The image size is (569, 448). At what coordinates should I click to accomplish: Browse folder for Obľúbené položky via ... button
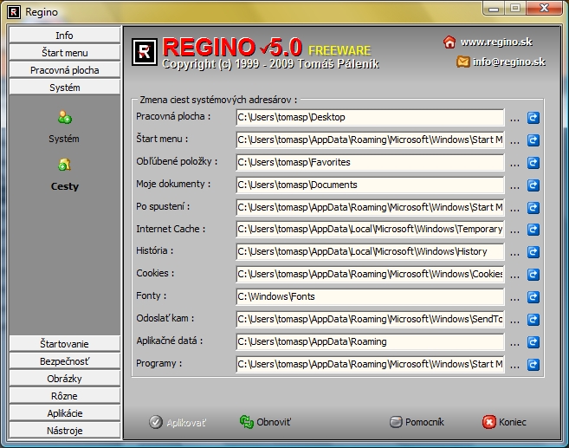(x=514, y=165)
